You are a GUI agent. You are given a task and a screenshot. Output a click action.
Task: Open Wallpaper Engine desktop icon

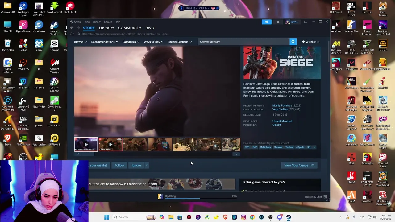tap(23, 9)
